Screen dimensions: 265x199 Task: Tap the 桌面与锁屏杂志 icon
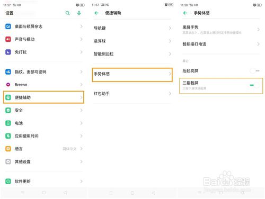(x=8, y=26)
